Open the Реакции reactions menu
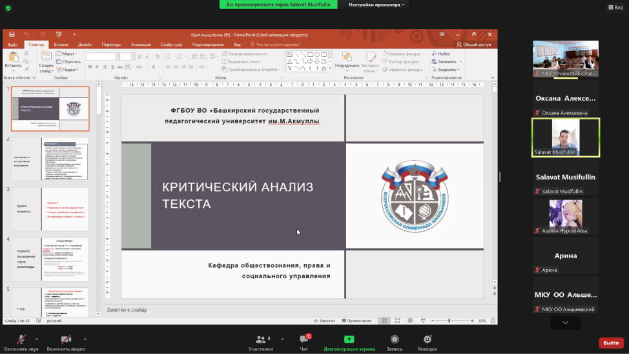The image size is (629, 355). tap(427, 340)
